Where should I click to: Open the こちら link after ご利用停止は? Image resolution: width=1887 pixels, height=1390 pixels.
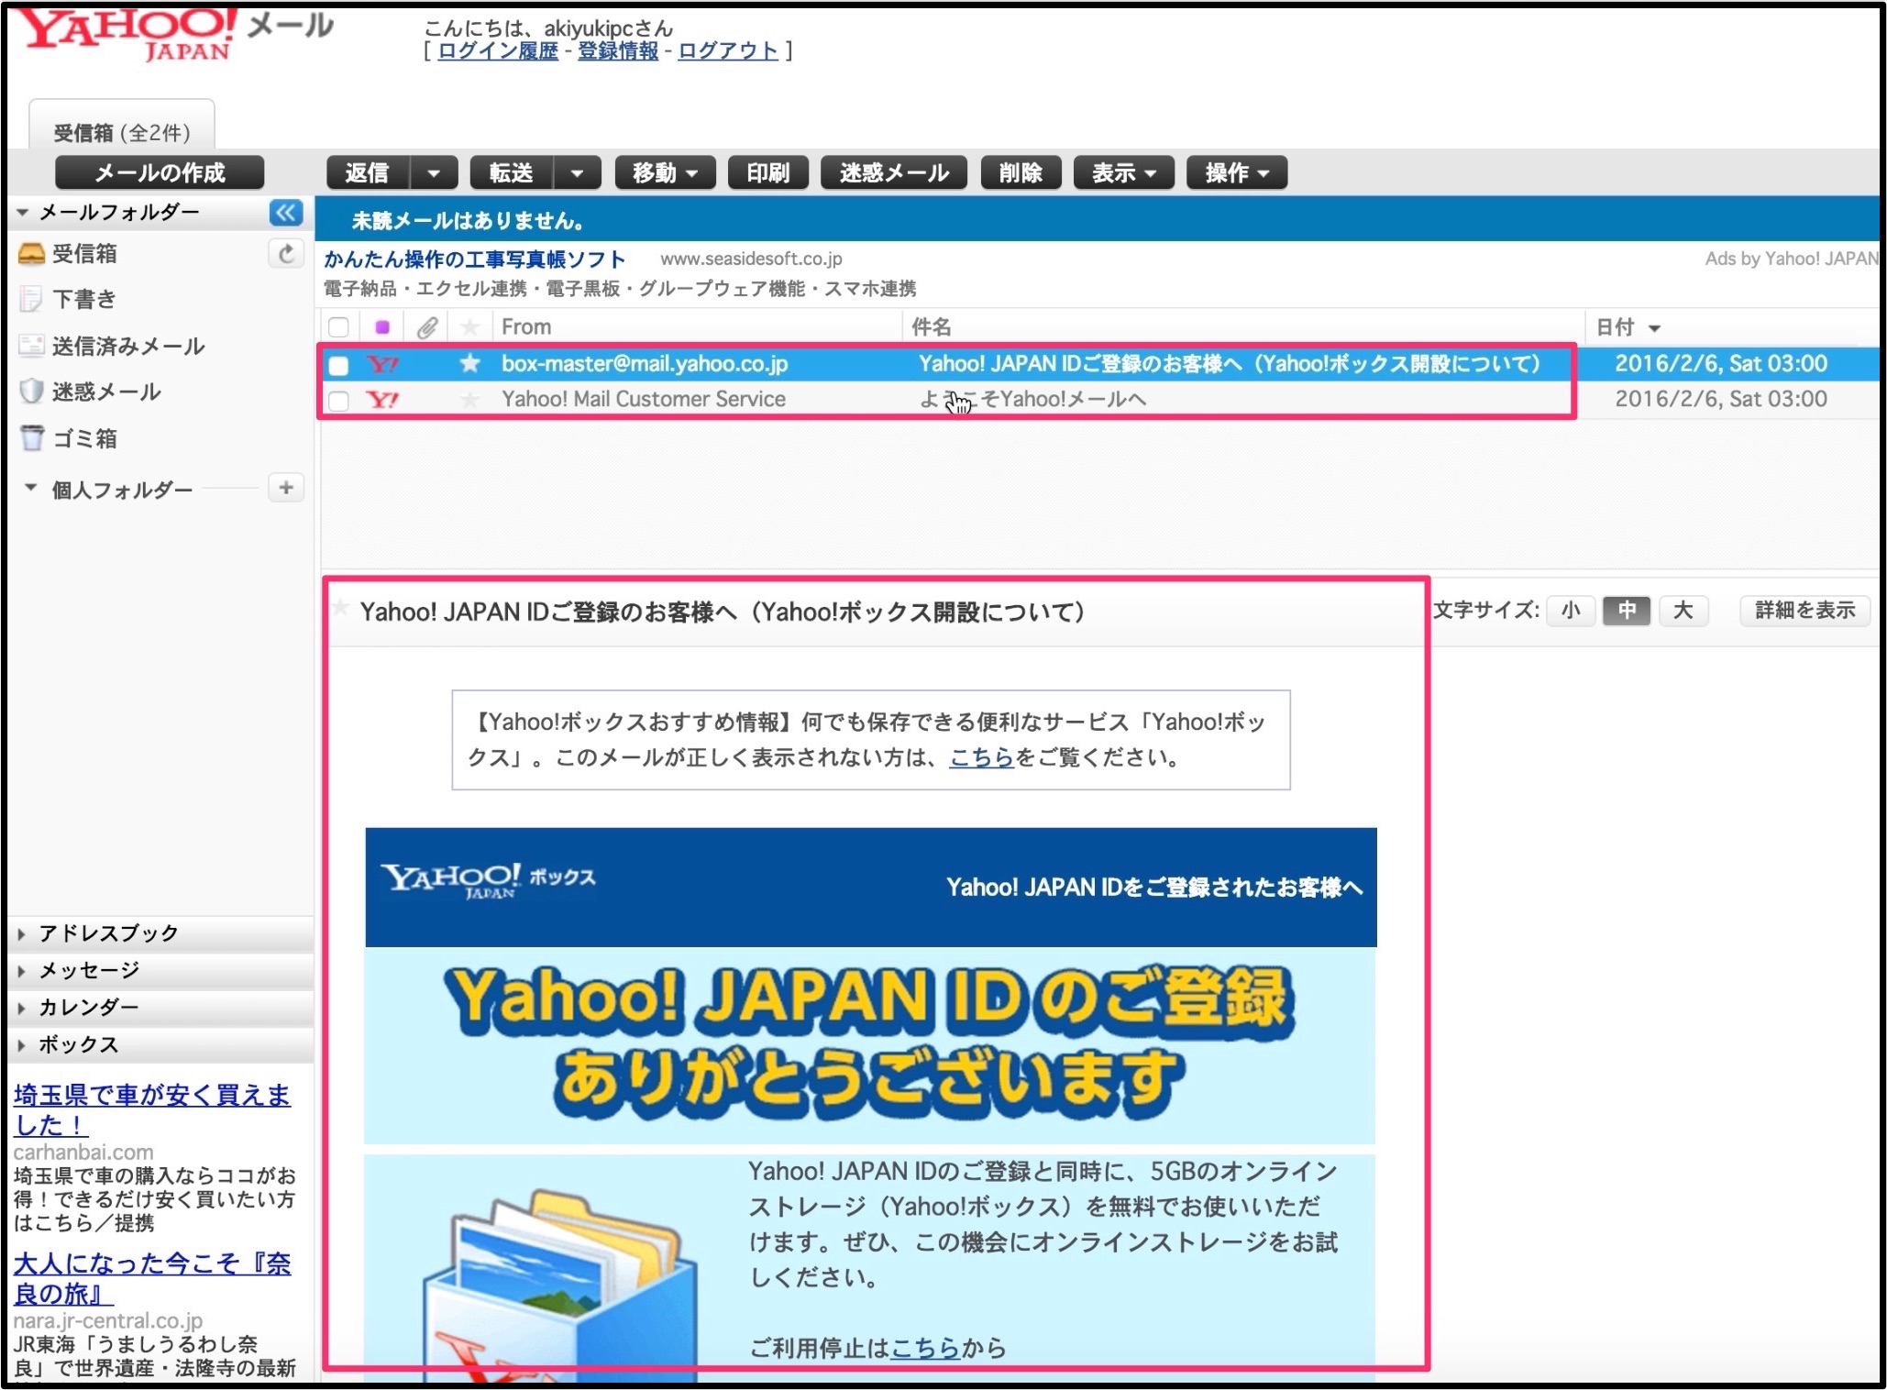click(x=925, y=1348)
